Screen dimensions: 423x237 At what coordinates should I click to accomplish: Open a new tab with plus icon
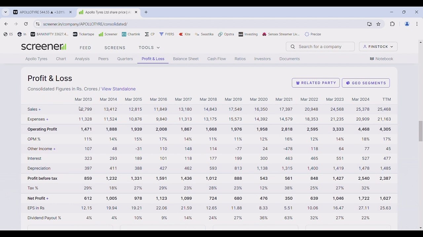(146, 12)
